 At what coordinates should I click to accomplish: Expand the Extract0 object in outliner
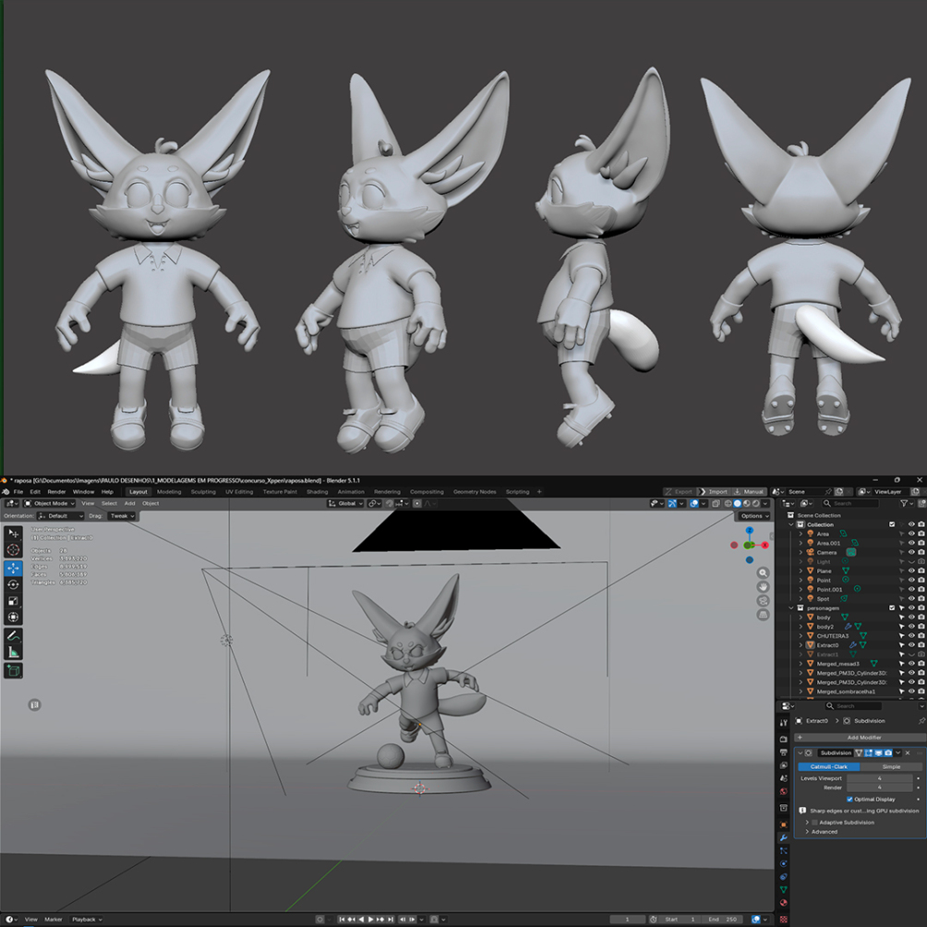(x=801, y=645)
